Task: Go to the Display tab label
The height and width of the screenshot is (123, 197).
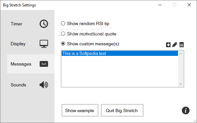Action: 18,44
